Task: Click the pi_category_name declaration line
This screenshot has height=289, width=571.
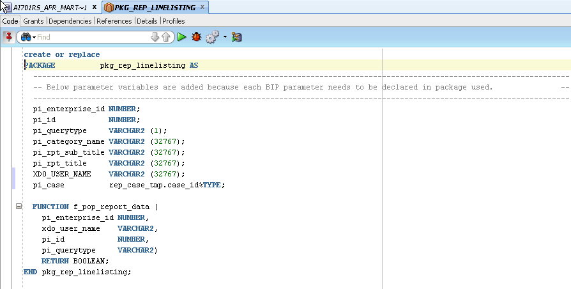Action: (109, 141)
